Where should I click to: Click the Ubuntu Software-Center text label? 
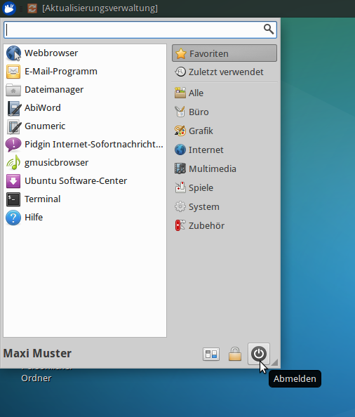click(x=76, y=181)
